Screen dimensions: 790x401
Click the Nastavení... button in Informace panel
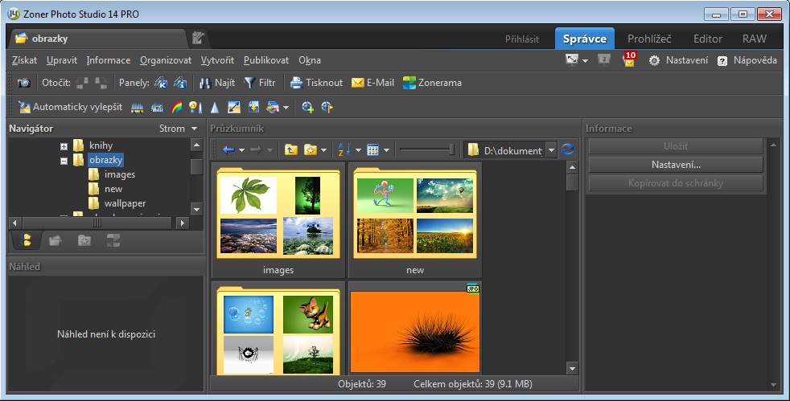(x=675, y=165)
